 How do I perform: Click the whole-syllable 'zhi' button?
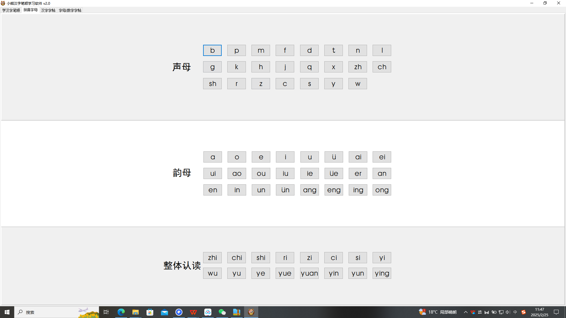tap(212, 258)
